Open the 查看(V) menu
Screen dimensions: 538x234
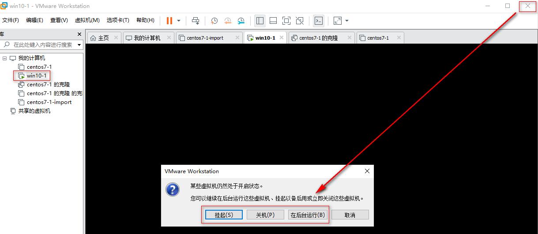tap(59, 20)
